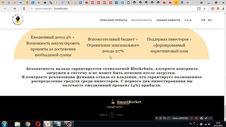Reload the page with the refresh icon
226x127 pixels.
tap(32, 8)
